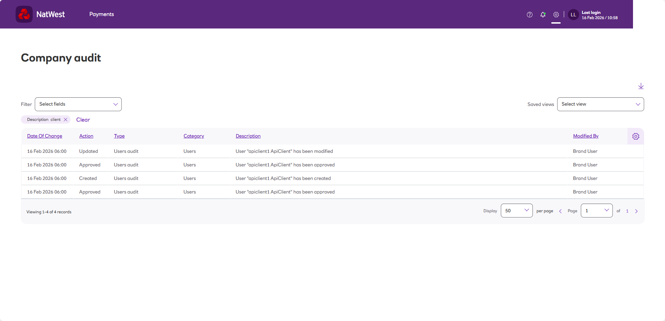
Task: Remove the Description client filter chip
Action: (x=65, y=120)
